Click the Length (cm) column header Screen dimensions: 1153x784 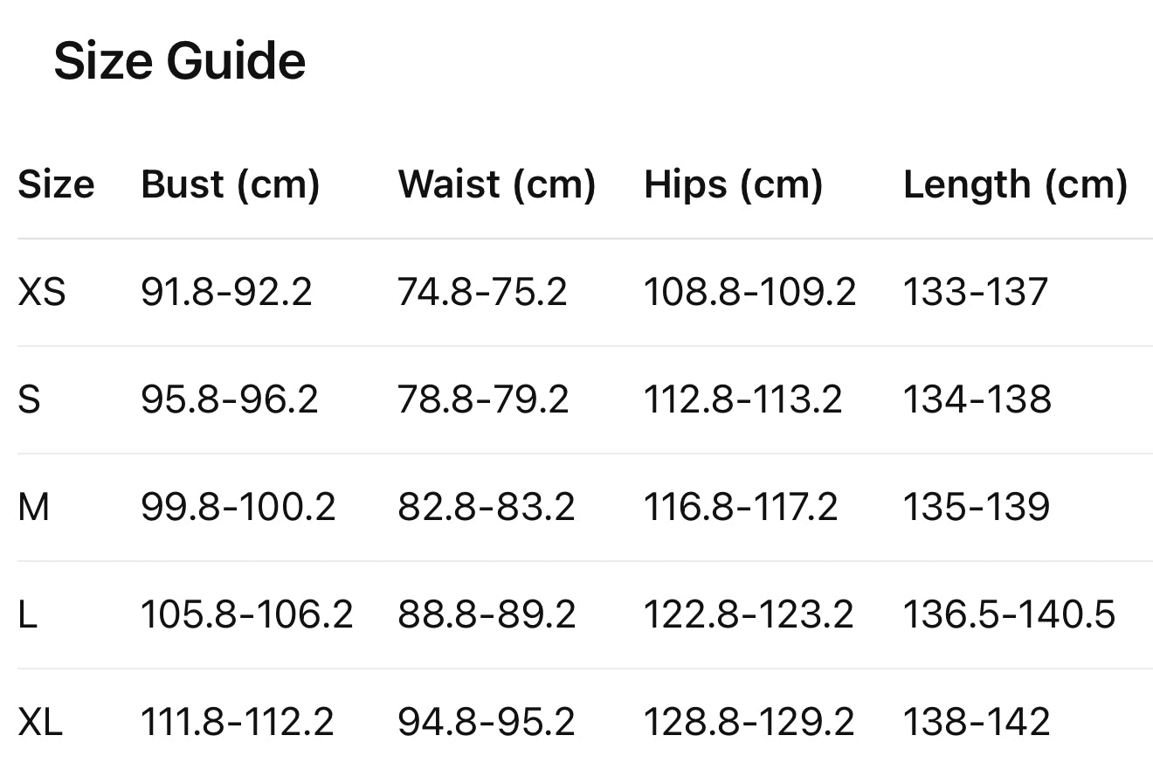pyautogui.click(x=1015, y=184)
